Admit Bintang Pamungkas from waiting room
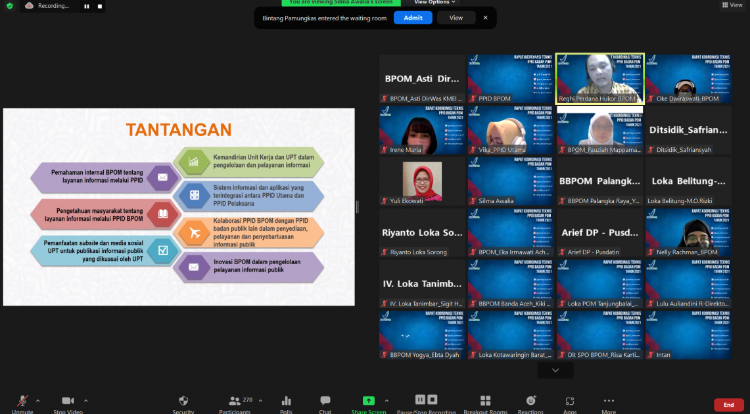750x414 pixels. [413, 18]
